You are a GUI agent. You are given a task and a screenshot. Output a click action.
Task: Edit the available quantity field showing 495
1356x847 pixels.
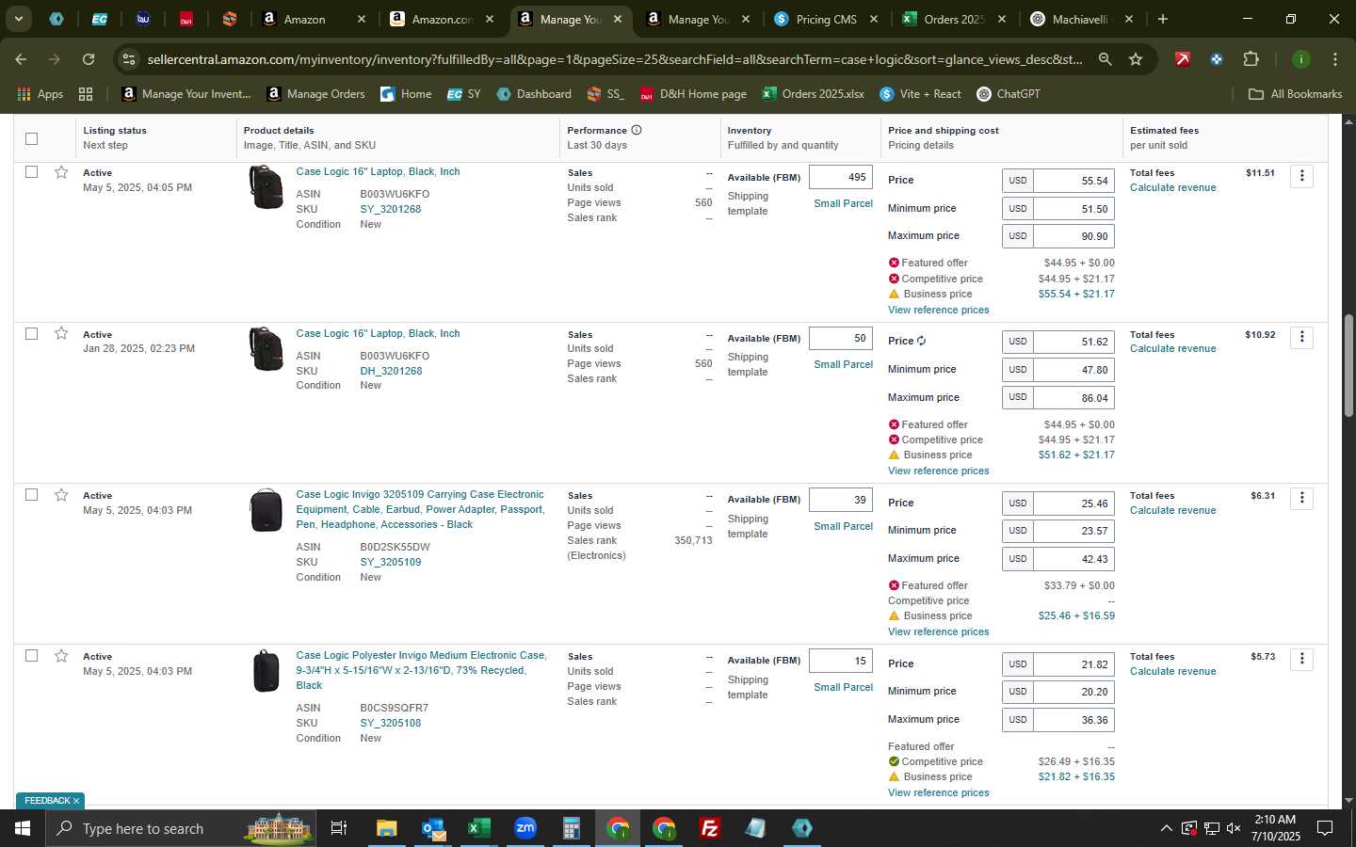click(x=841, y=177)
